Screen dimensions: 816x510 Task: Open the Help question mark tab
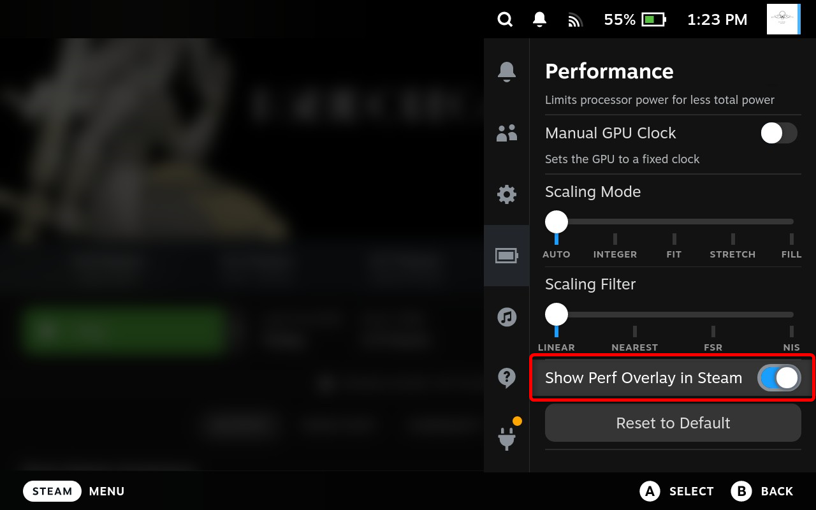(507, 378)
